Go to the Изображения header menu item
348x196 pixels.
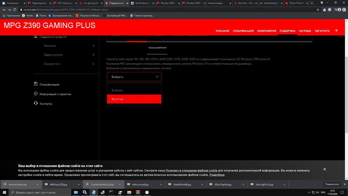click(267, 31)
